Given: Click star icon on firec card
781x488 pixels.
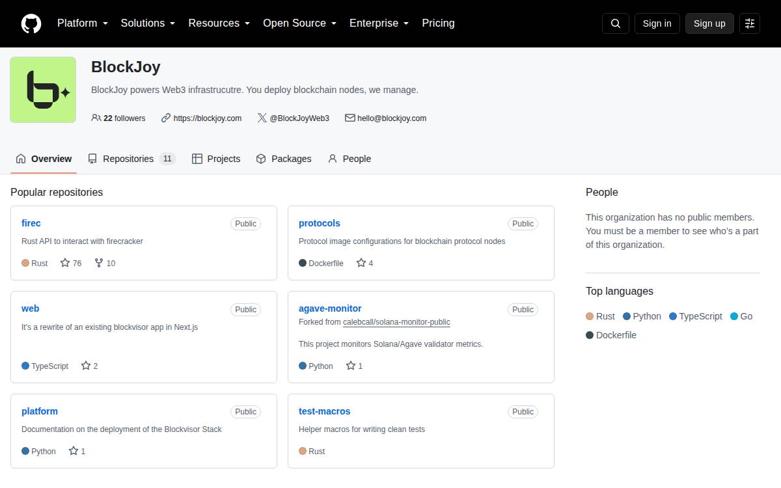Looking at the screenshot, I should pos(65,263).
